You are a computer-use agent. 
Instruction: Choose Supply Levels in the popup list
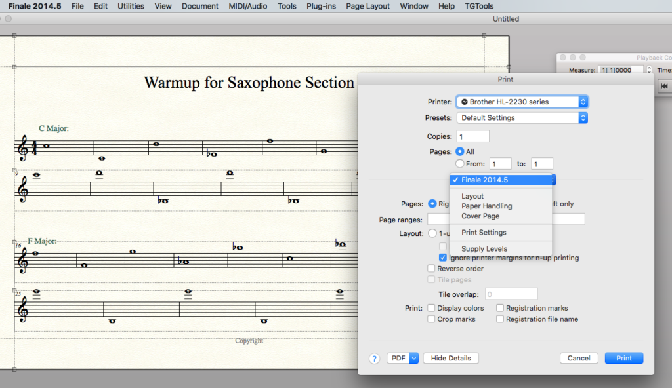[484, 249]
